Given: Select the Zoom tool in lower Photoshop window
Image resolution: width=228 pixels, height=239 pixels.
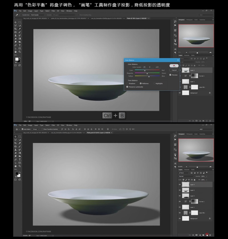Looking at the screenshot, I should click(20, 166).
